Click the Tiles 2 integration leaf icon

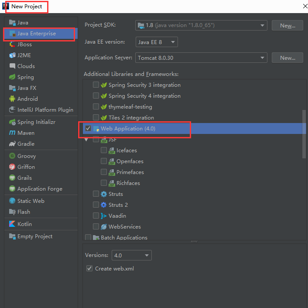pyautogui.click(x=104, y=118)
